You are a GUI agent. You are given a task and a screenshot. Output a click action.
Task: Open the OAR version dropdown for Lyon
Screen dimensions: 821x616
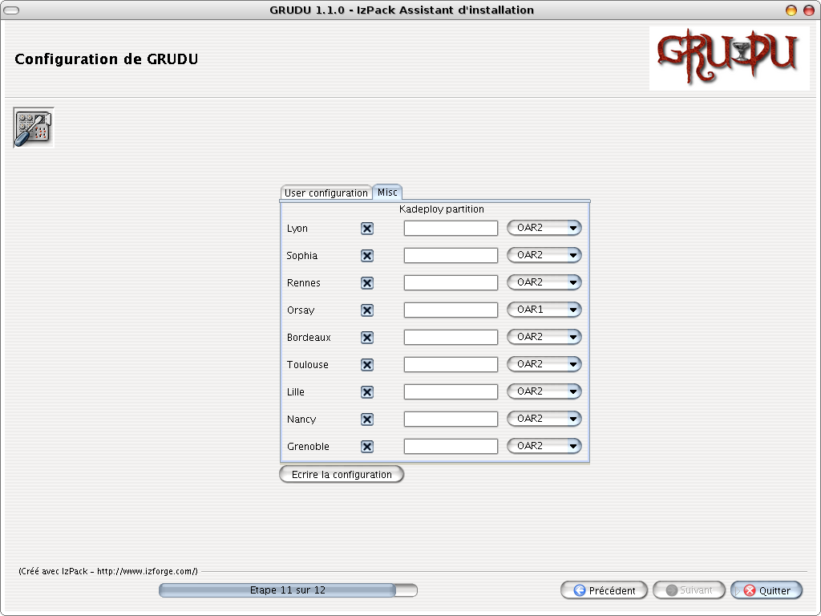click(x=544, y=228)
